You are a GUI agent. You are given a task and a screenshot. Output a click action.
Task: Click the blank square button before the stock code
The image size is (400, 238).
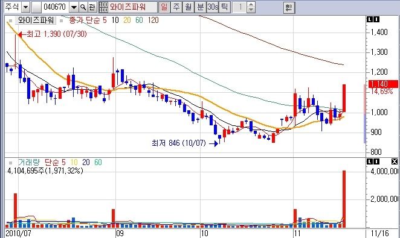(36, 7)
